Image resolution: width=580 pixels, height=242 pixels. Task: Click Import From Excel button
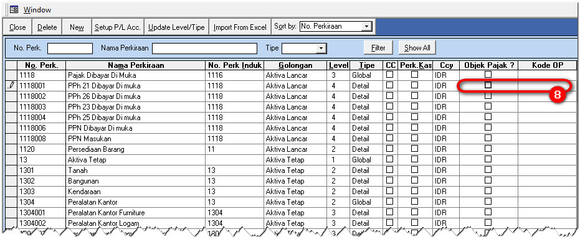tap(240, 27)
